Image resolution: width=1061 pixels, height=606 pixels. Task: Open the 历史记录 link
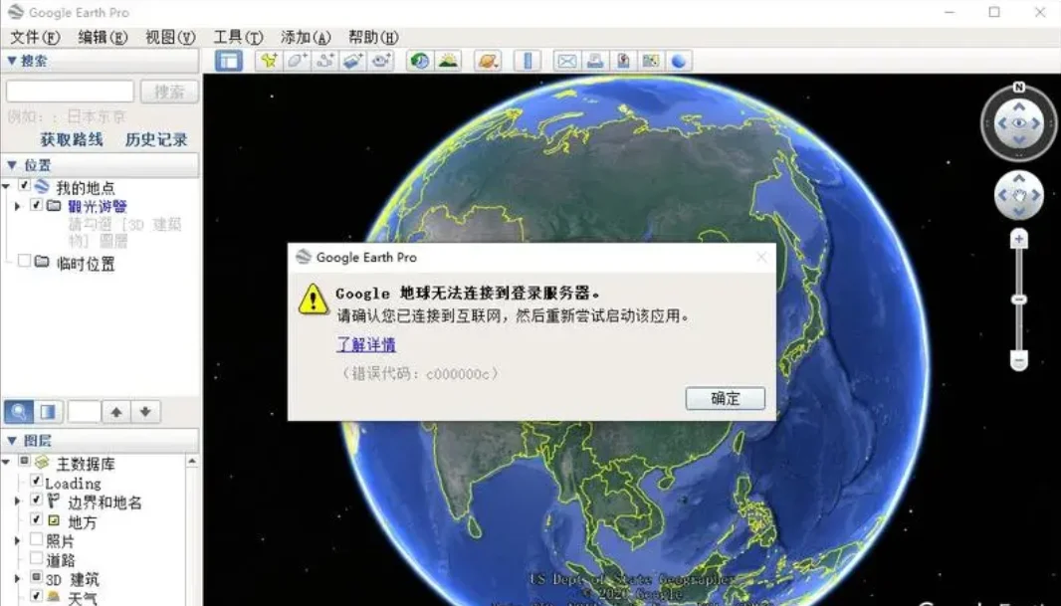point(156,140)
